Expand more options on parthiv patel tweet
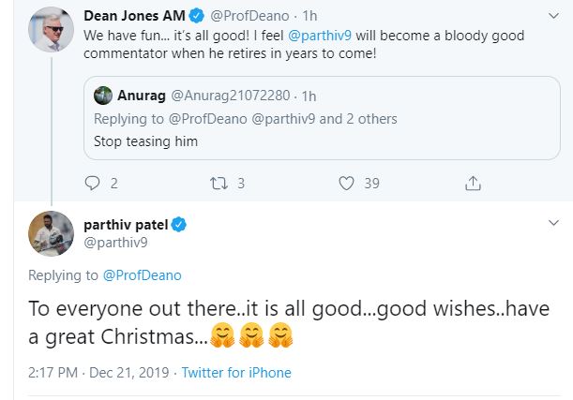Image resolution: width=573 pixels, height=400 pixels. (553, 224)
